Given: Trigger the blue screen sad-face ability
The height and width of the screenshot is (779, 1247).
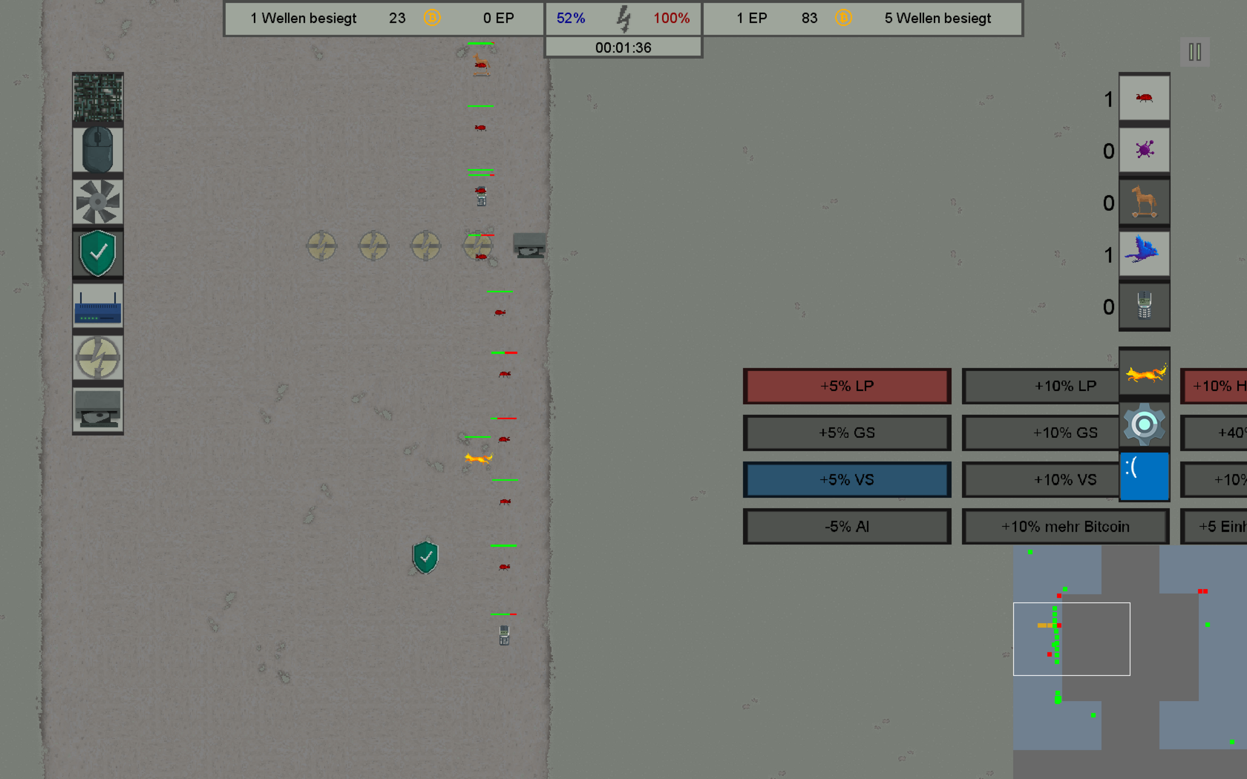Looking at the screenshot, I should 1144,476.
